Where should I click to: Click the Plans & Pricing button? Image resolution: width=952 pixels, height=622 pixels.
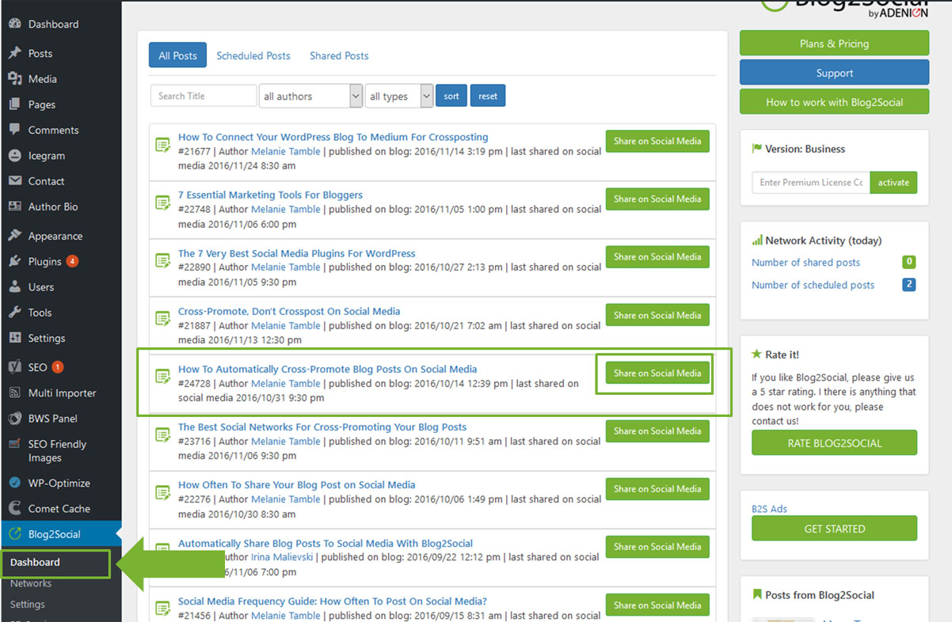(834, 44)
